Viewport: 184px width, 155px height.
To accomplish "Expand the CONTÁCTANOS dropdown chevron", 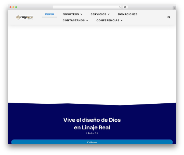I will click(x=87, y=20).
